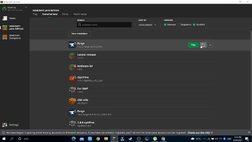Open the Windows Start menu

[4, 138]
